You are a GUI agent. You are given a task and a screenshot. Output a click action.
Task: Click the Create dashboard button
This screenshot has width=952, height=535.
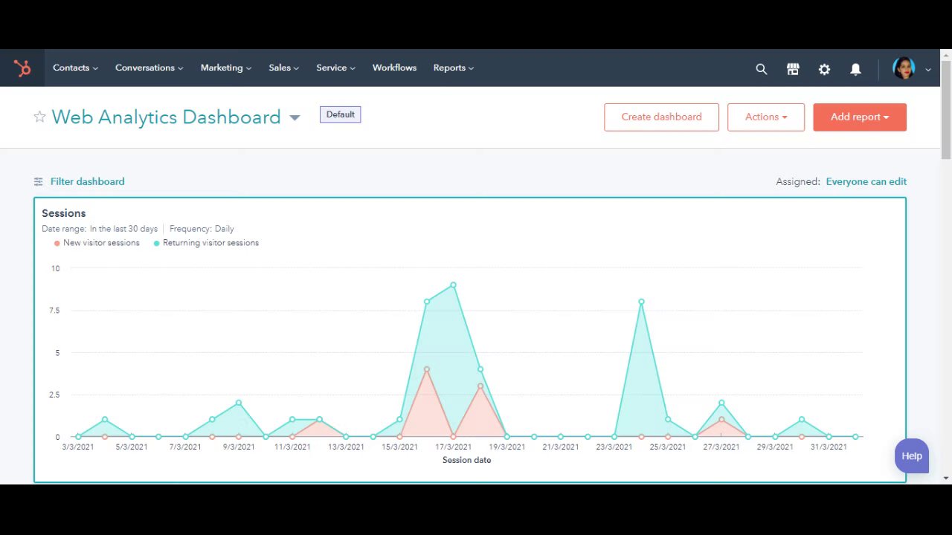click(661, 117)
